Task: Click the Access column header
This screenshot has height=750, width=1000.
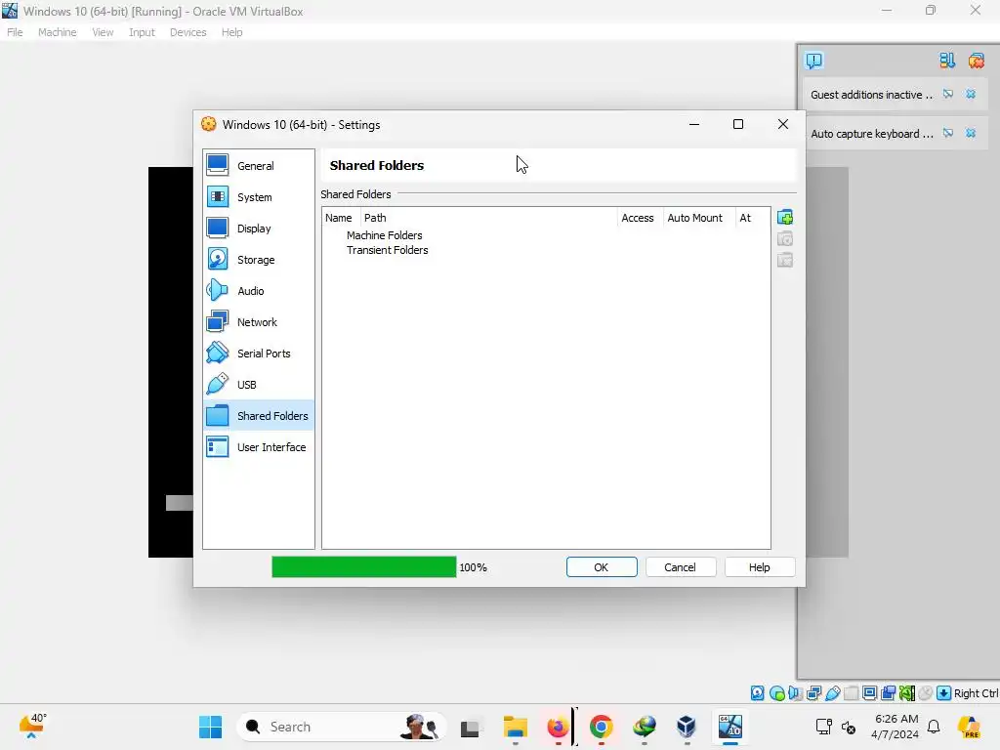Action: coord(640,218)
